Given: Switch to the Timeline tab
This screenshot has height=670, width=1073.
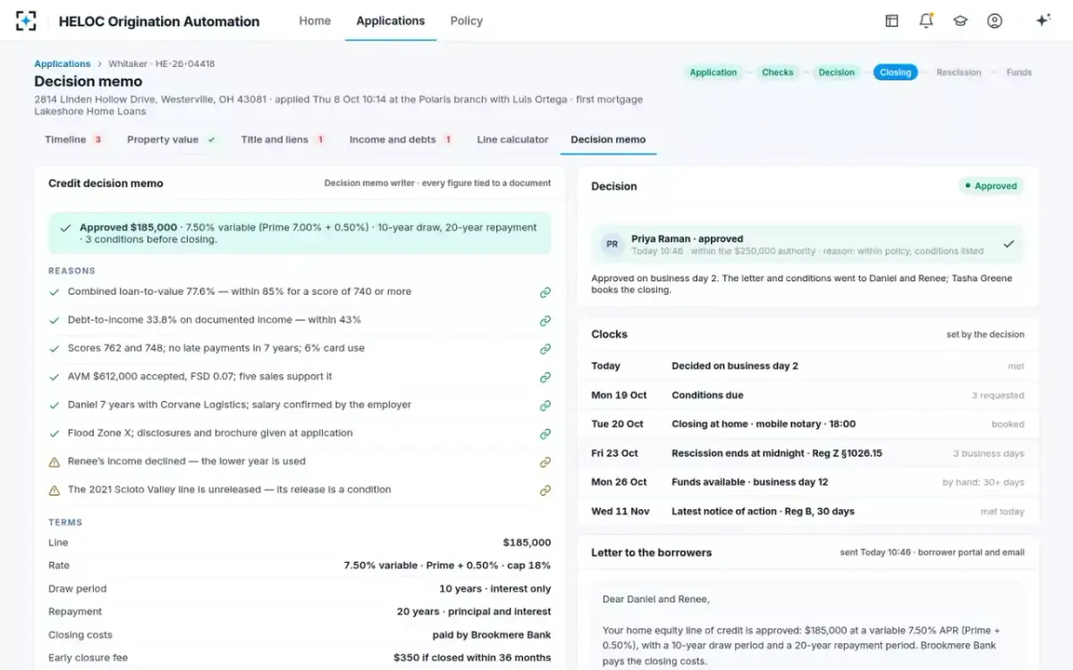Looking at the screenshot, I should tap(74, 139).
